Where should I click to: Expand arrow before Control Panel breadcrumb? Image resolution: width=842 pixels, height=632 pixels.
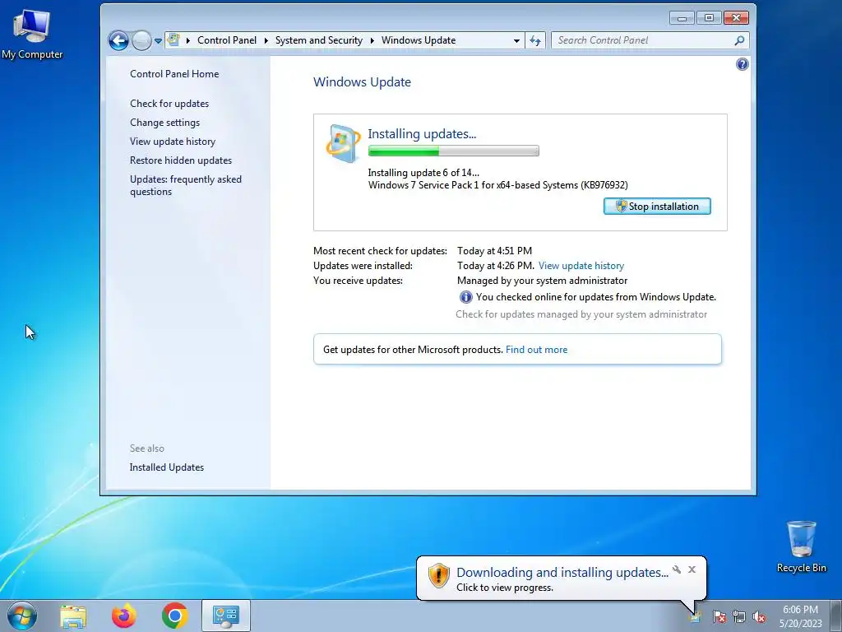(x=188, y=40)
